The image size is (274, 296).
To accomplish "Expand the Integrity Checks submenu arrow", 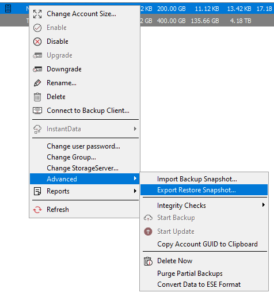I will 264,205.
